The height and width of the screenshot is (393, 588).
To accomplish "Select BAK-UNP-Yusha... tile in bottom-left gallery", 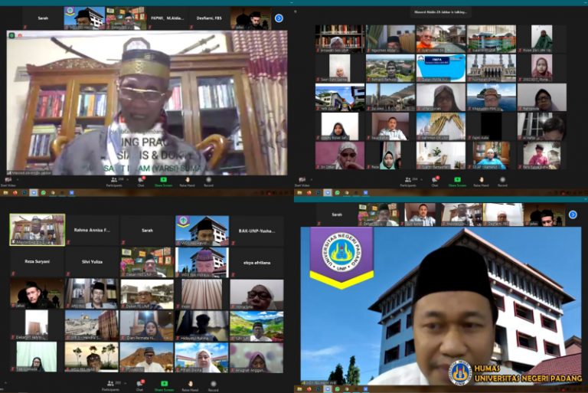I will coord(257,230).
